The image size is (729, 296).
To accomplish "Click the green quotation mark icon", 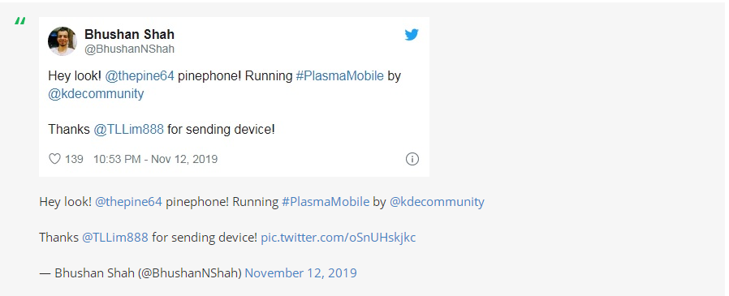I will pyautogui.click(x=19, y=21).
